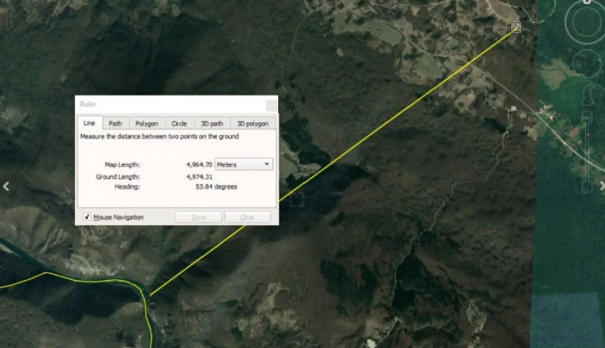Click the ruler line's start point by the river
This screenshot has height=348, width=605.
(x=149, y=295)
